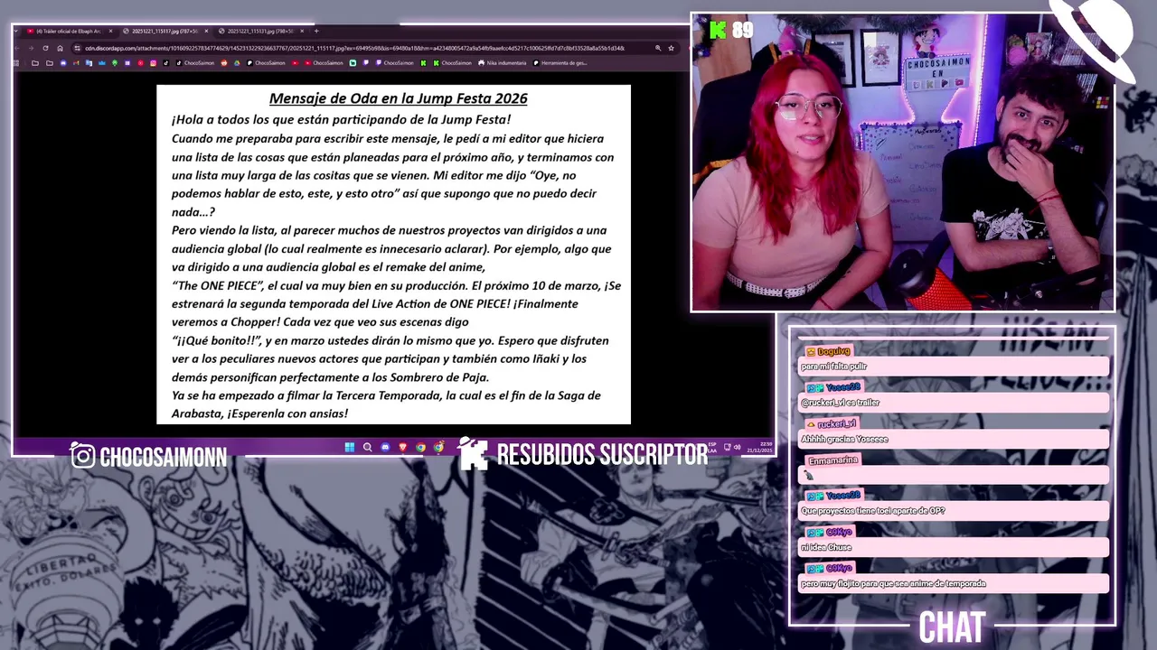Viewport: 1157px width, 650px height.
Task: Open the TikTok ChocoSaimon bookmark
Action: click(x=196, y=63)
